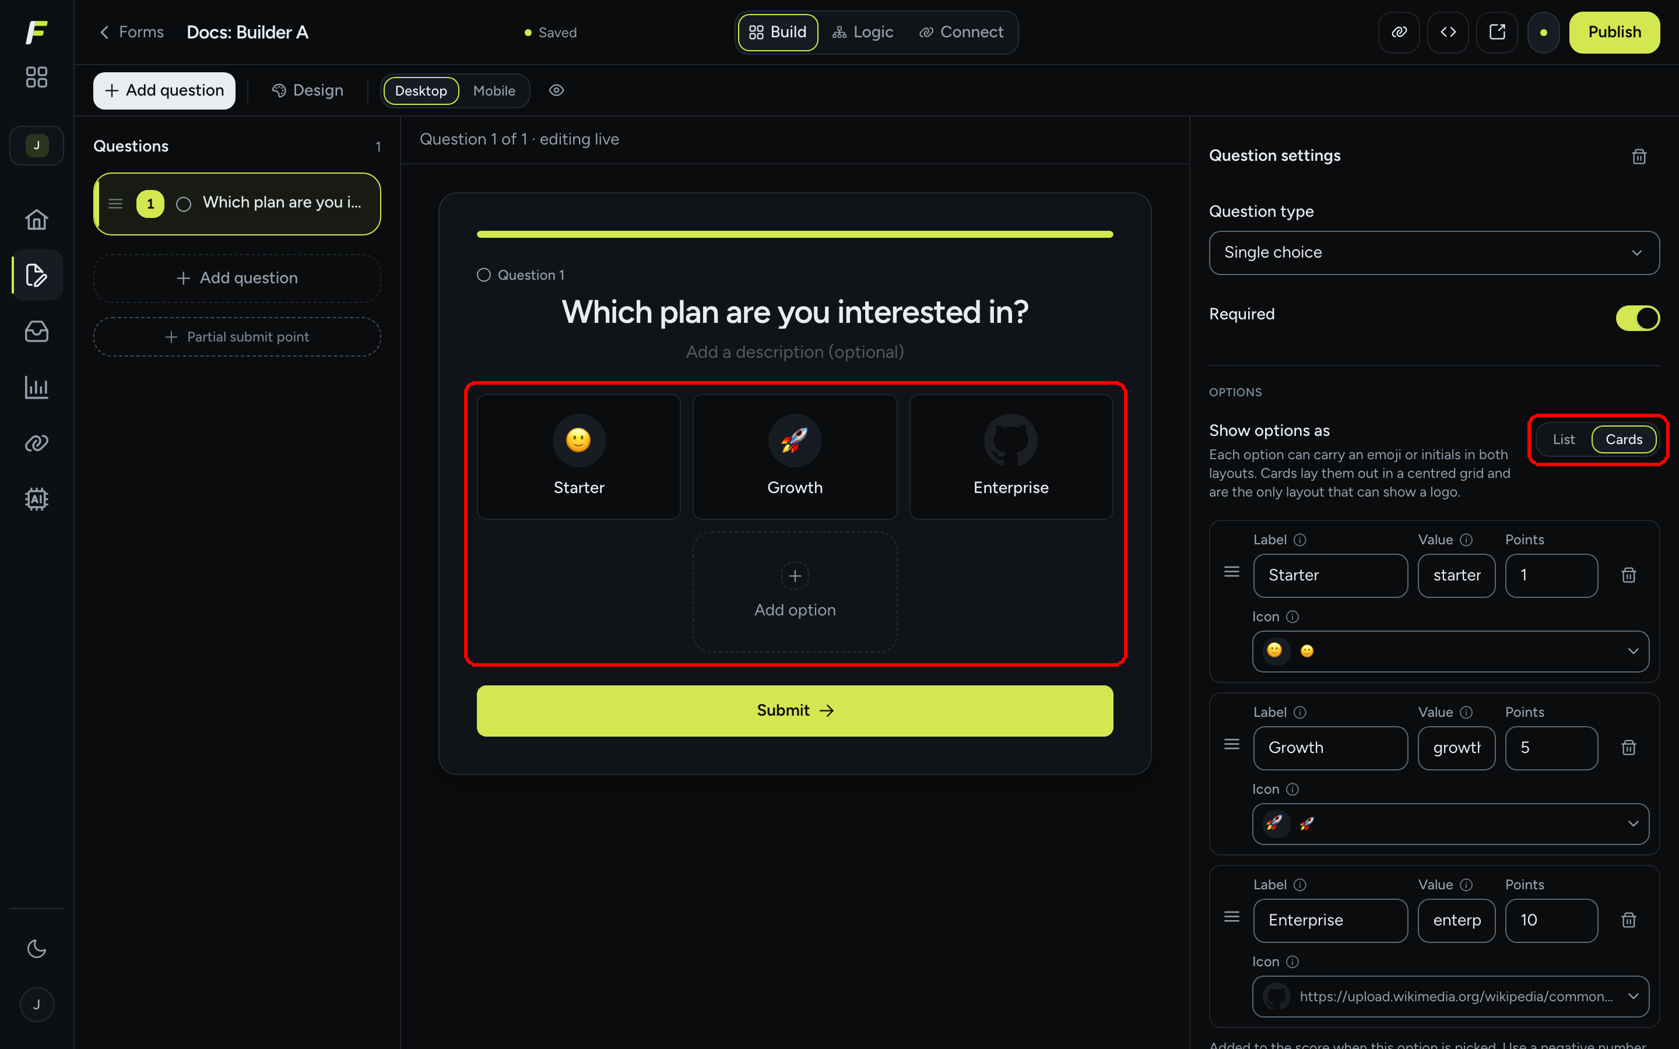The image size is (1679, 1049).
Task: Switch options display to List
Action: pyautogui.click(x=1563, y=439)
